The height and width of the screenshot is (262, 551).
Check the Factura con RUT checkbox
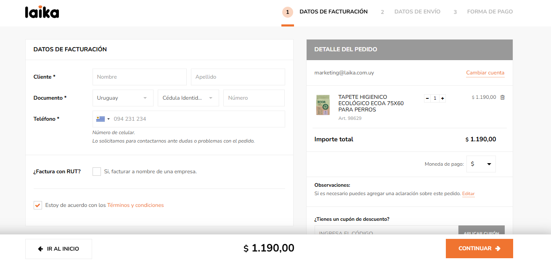(97, 172)
